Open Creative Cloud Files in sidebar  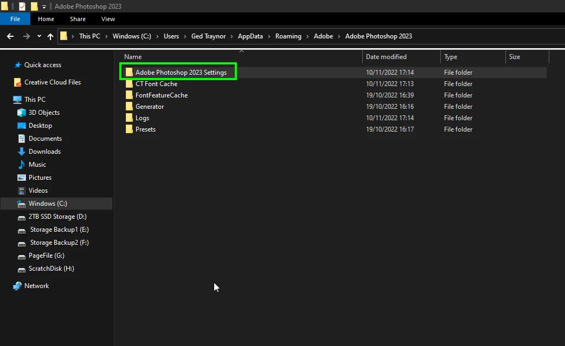point(53,82)
